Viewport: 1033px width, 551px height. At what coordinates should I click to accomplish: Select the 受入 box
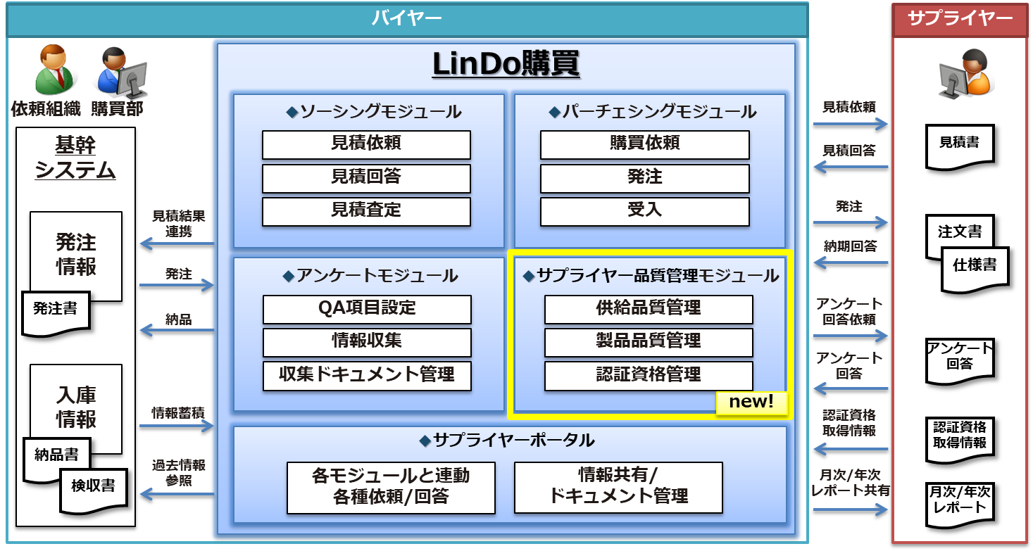645,211
